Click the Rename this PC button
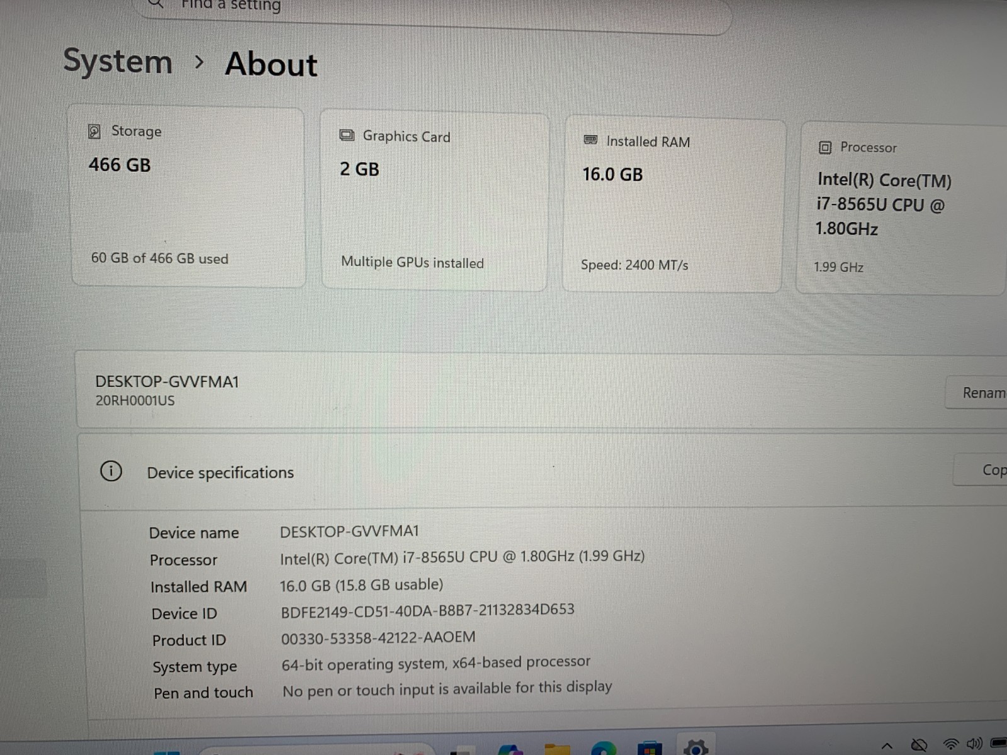This screenshot has height=755, width=1007. 977,393
